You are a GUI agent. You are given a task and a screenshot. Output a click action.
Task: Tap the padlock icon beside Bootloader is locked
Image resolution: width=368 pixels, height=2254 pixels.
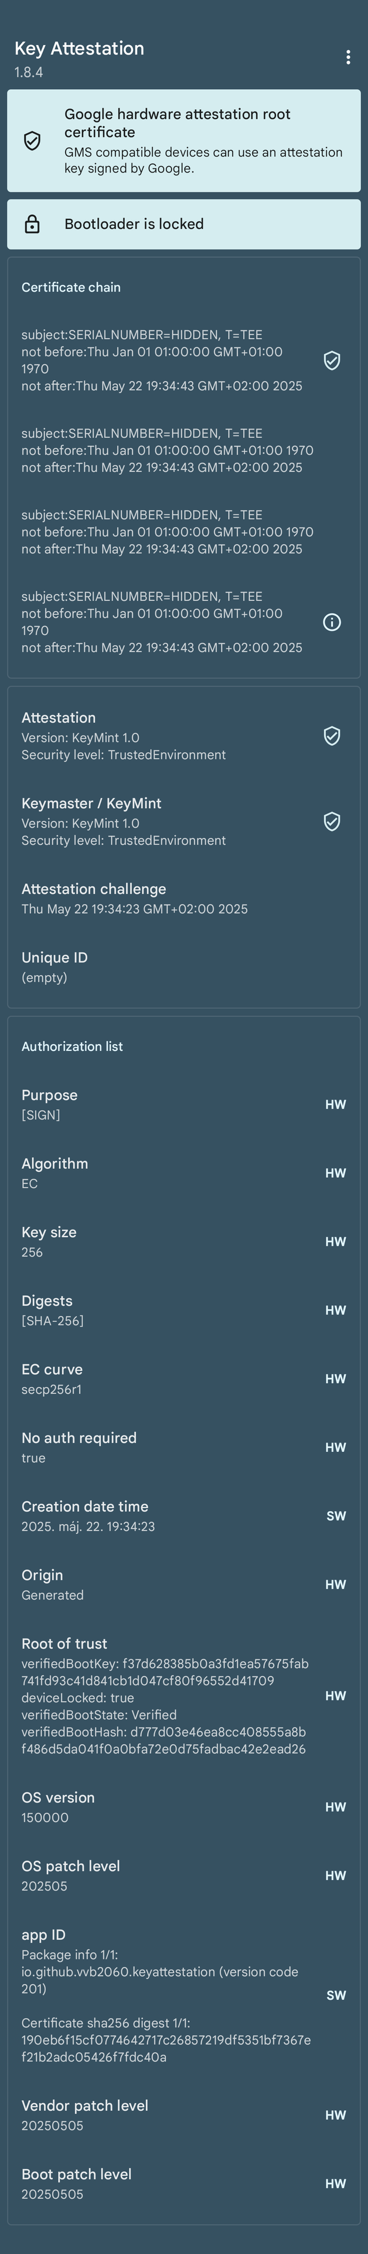(32, 224)
